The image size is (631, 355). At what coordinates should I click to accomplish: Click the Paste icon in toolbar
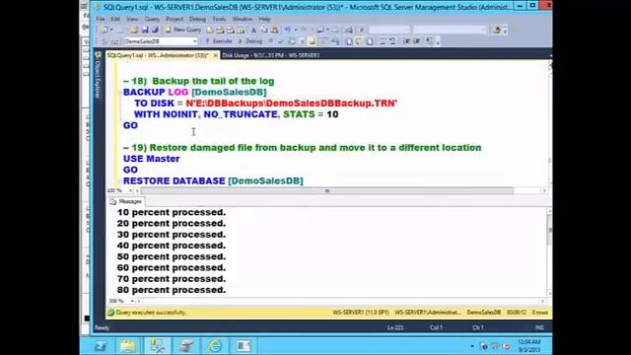click(274, 30)
